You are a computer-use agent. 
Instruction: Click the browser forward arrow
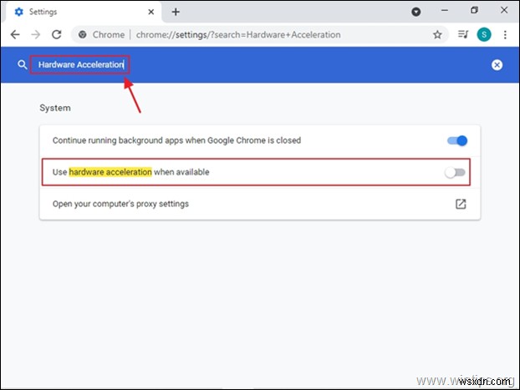[35, 34]
